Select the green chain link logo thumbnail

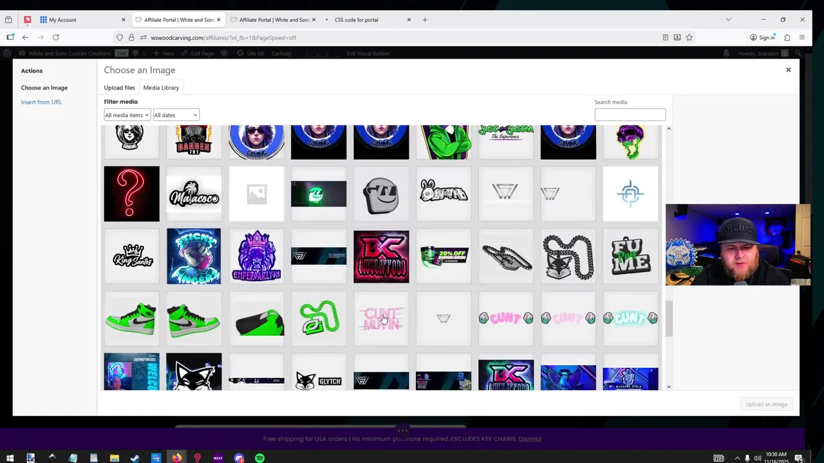click(319, 319)
